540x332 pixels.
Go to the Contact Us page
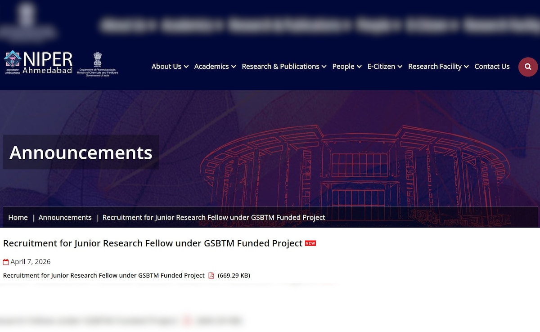[492, 67]
